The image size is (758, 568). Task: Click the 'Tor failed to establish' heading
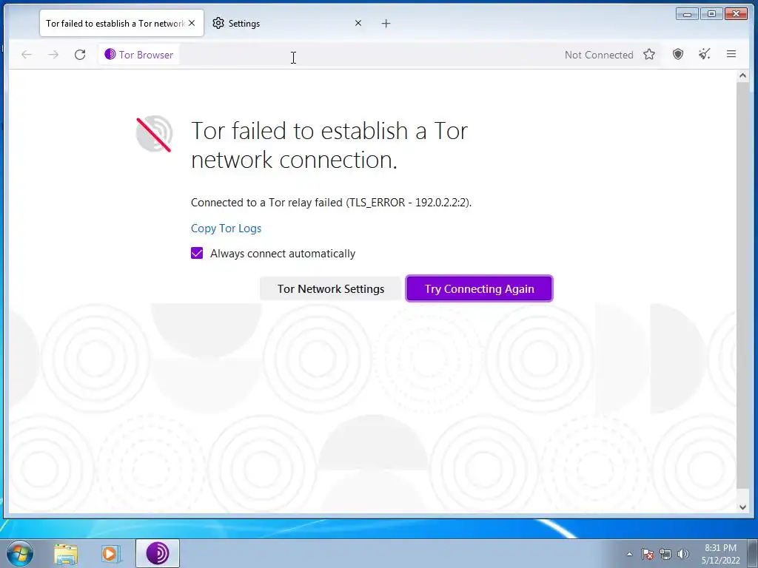coord(329,145)
